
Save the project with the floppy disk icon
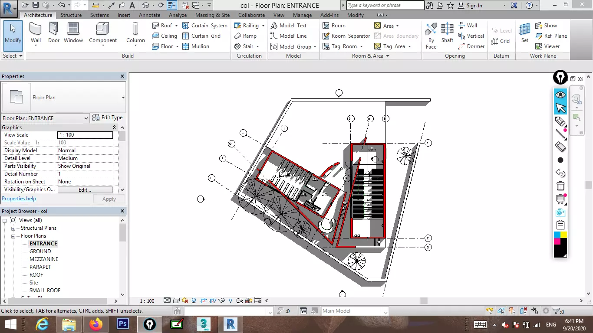pyautogui.click(x=35, y=5)
